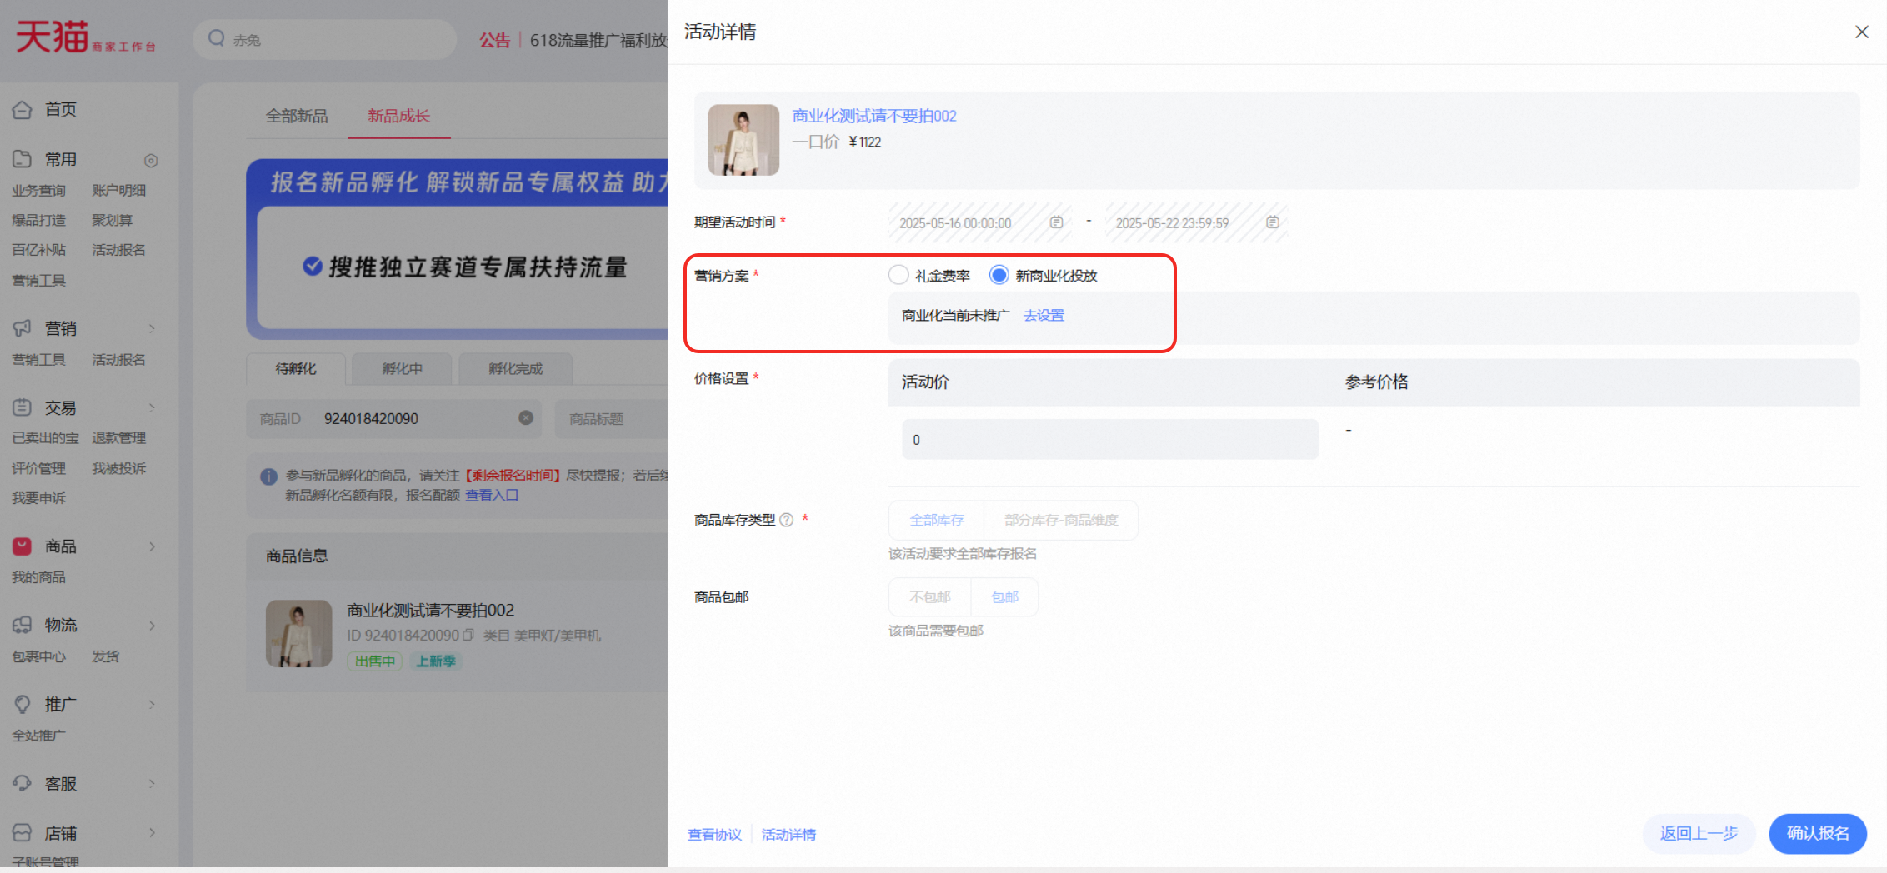Click the start date field 2025-05-16
The height and width of the screenshot is (873, 1887).
980,222
